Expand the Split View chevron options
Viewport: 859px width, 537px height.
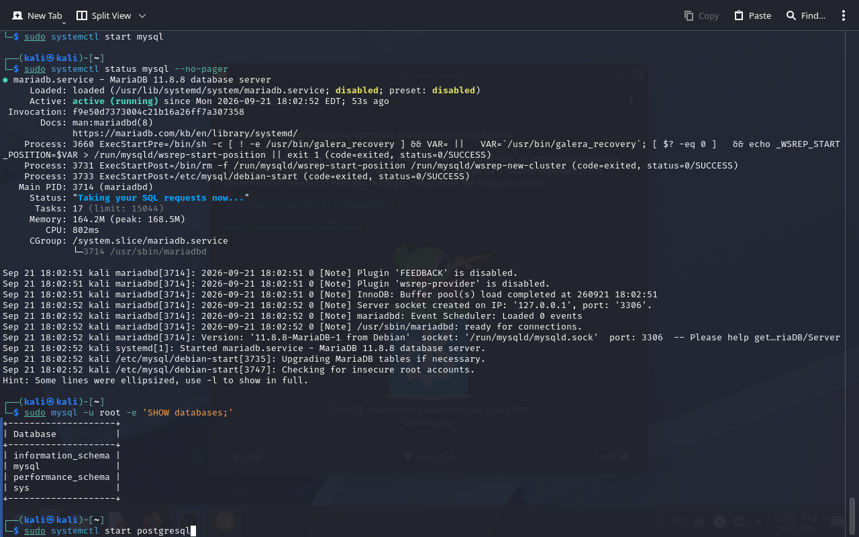coord(142,15)
